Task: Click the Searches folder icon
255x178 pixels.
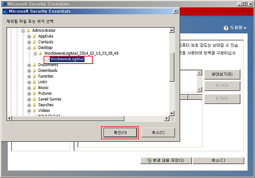Action: coord(34,105)
